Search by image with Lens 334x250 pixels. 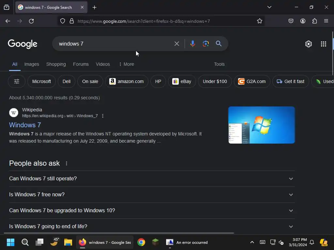[x=205, y=44]
